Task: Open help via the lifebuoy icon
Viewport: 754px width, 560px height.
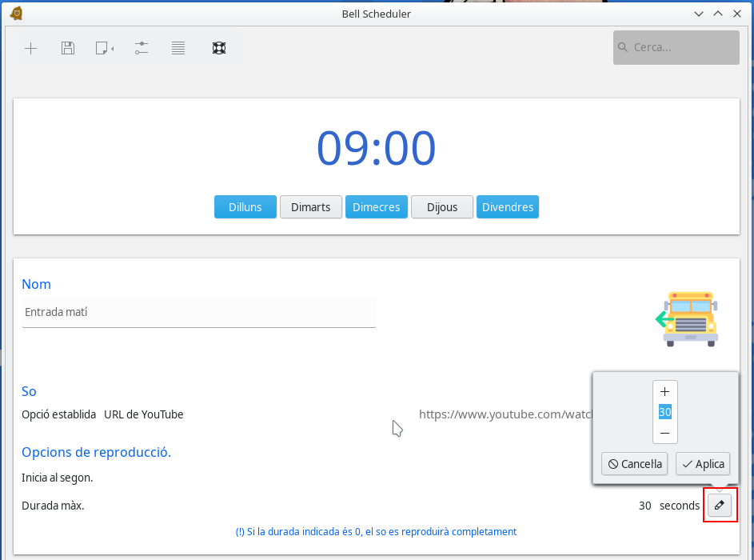Action: tap(218, 48)
